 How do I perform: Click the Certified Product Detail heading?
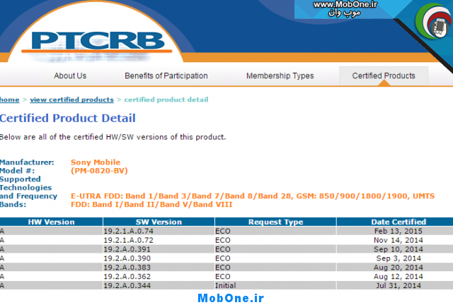pos(68,118)
